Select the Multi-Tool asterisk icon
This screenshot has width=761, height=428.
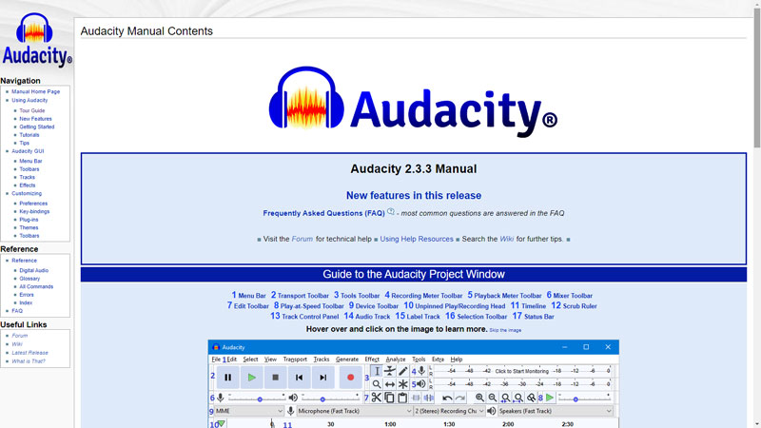click(402, 384)
